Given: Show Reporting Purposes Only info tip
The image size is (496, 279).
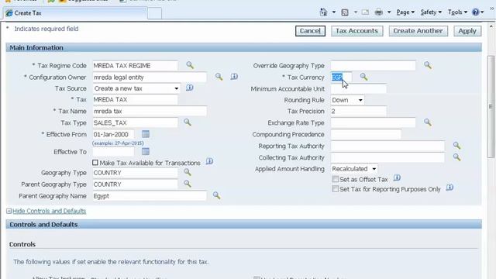Looking at the screenshot, I should click(x=449, y=188).
